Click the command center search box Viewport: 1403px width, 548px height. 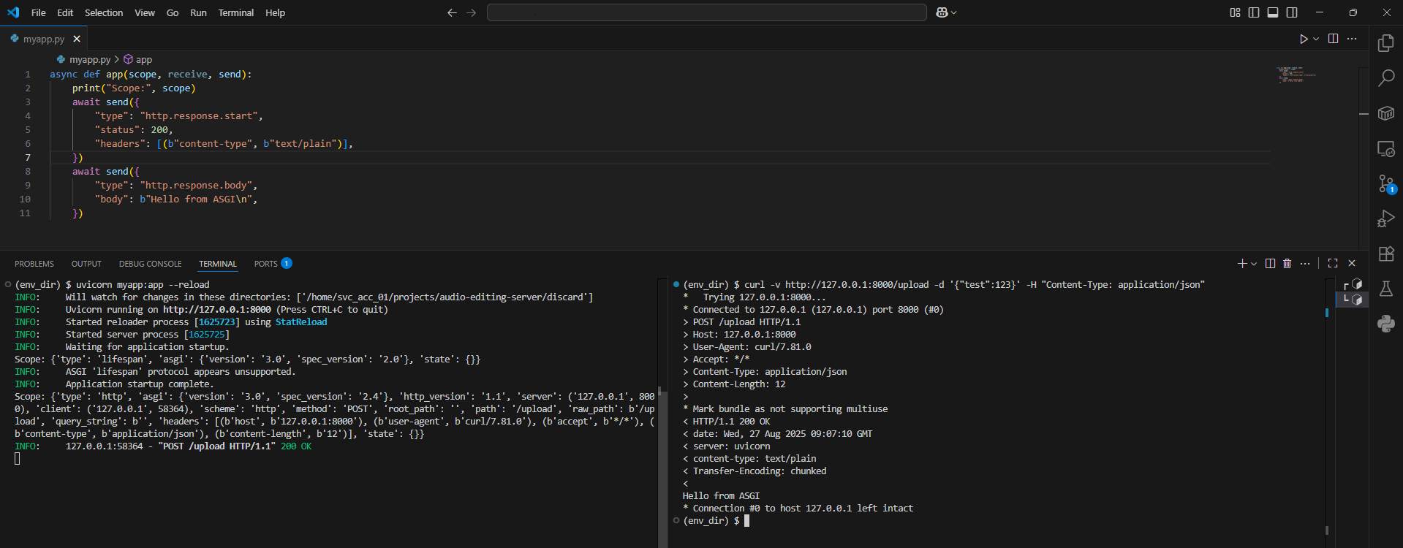[x=706, y=12]
